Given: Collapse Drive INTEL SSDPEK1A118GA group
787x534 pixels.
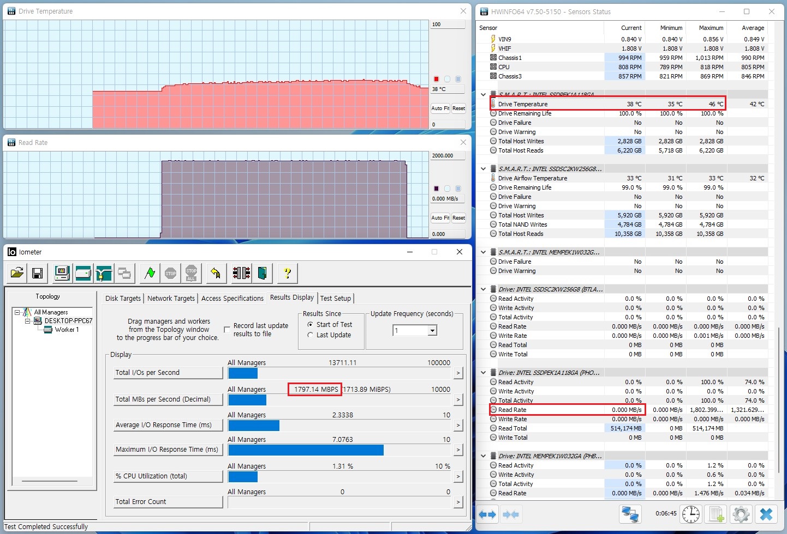Looking at the screenshot, I should (x=483, y=372).
